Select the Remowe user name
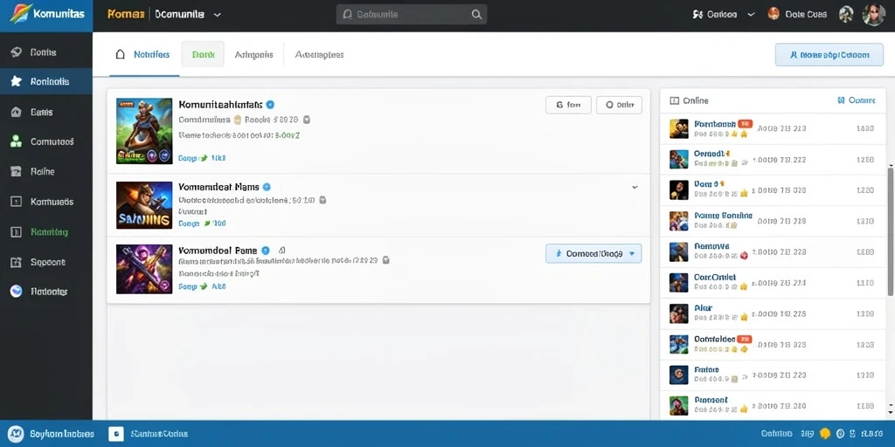895x447 pixels. coord(711,246)
